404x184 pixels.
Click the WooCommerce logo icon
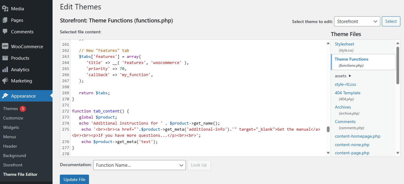click(x=5, y=46)
